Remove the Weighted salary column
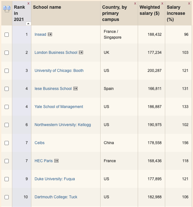This screenshot has height=207, width=193. click(x=162, y=4)
